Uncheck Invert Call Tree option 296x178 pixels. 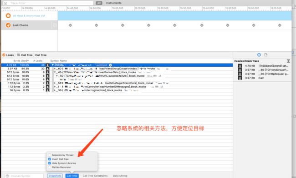tap(50, 159)
